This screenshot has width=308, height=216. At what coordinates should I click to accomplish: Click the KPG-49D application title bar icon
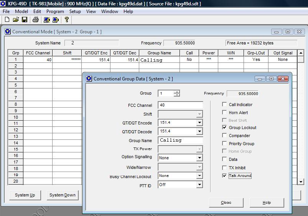click(3, 3)
